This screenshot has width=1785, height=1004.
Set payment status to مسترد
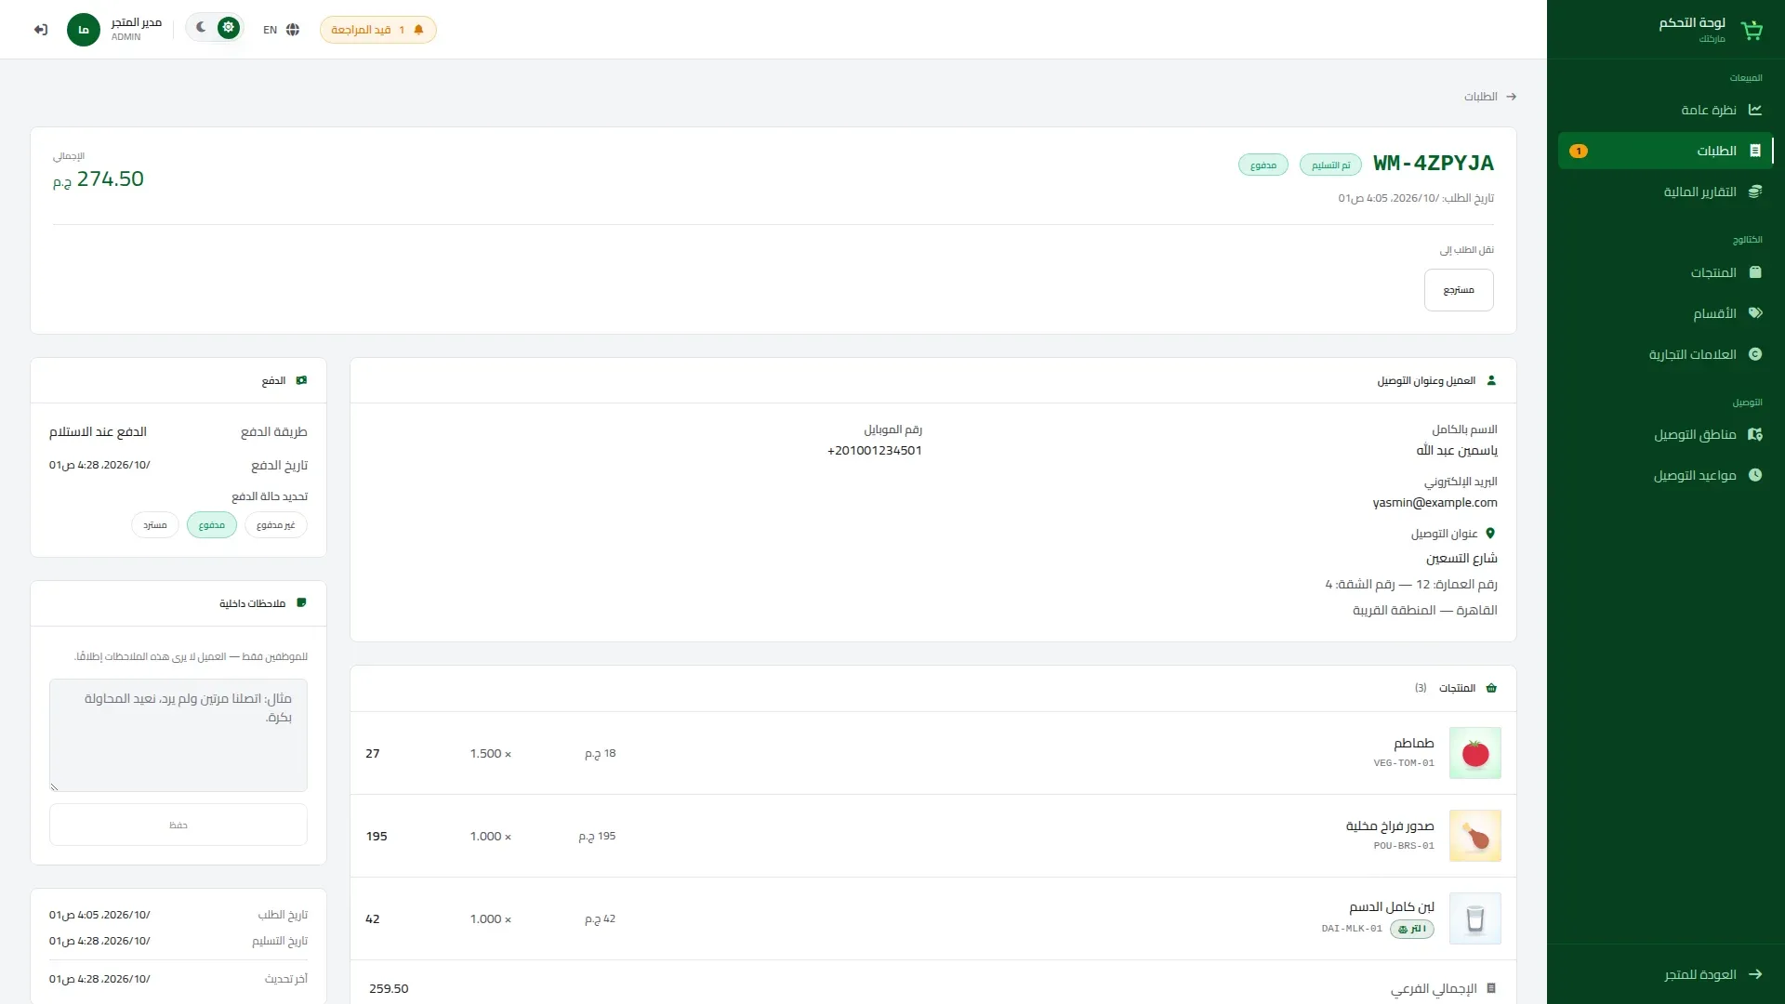(155, 525)
